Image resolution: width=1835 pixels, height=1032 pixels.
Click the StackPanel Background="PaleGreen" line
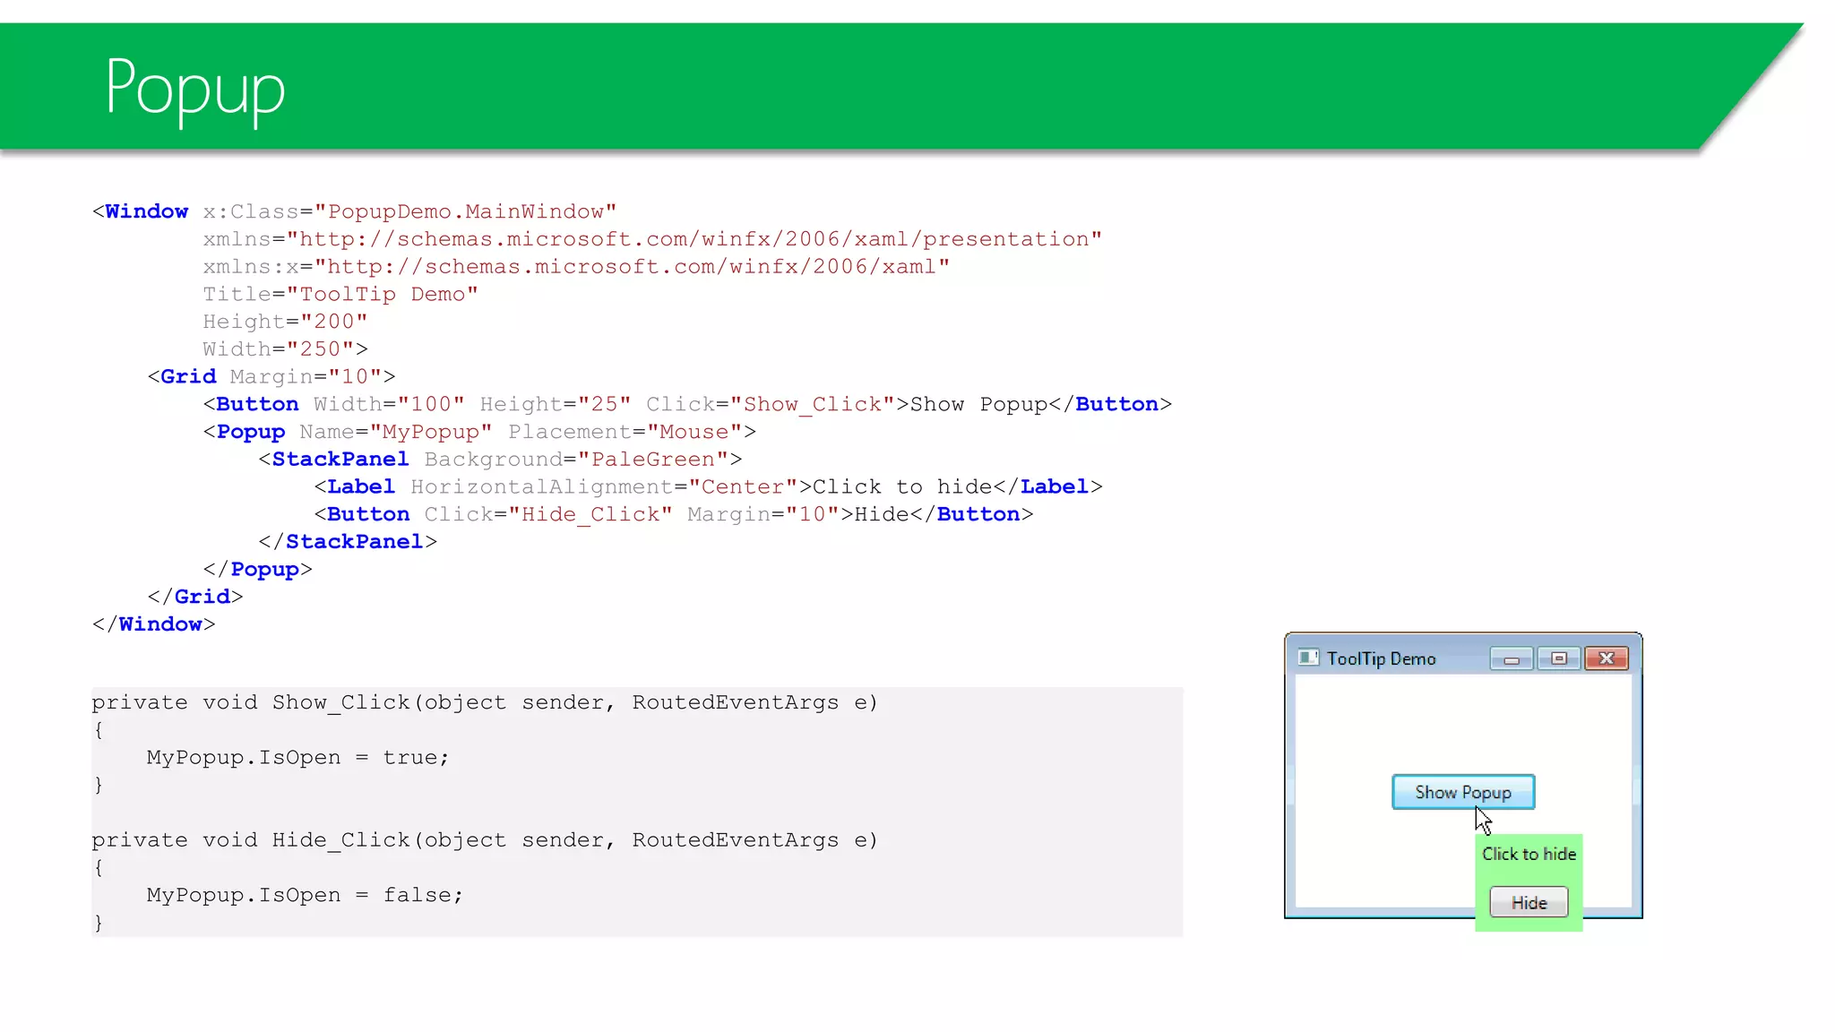coord(500,459)
